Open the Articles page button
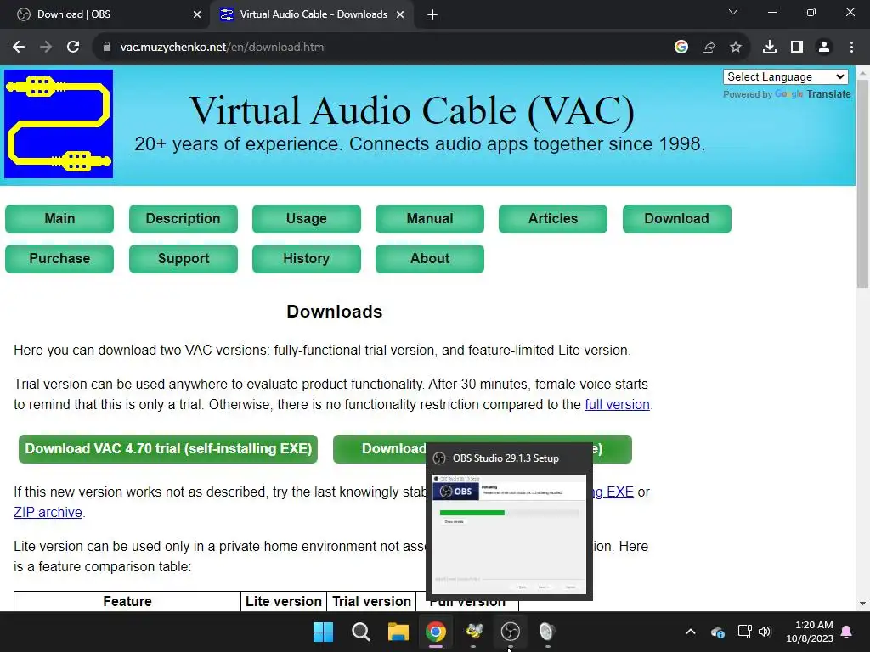Viewport: 870px width, 652px height. coord(552,218)
